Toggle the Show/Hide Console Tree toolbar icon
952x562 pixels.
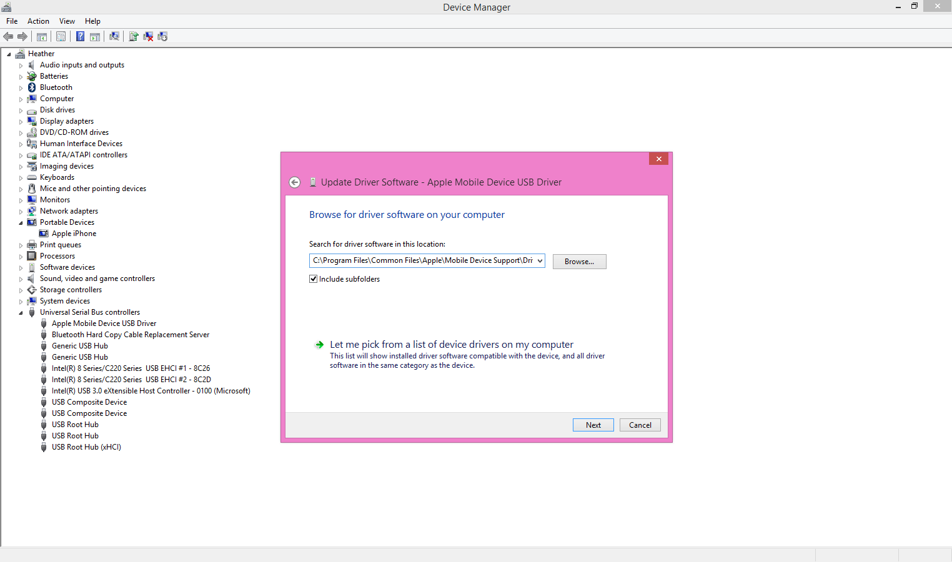click(42, 36)
